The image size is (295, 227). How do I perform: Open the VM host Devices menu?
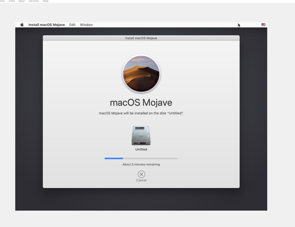(x=34, y=1)
